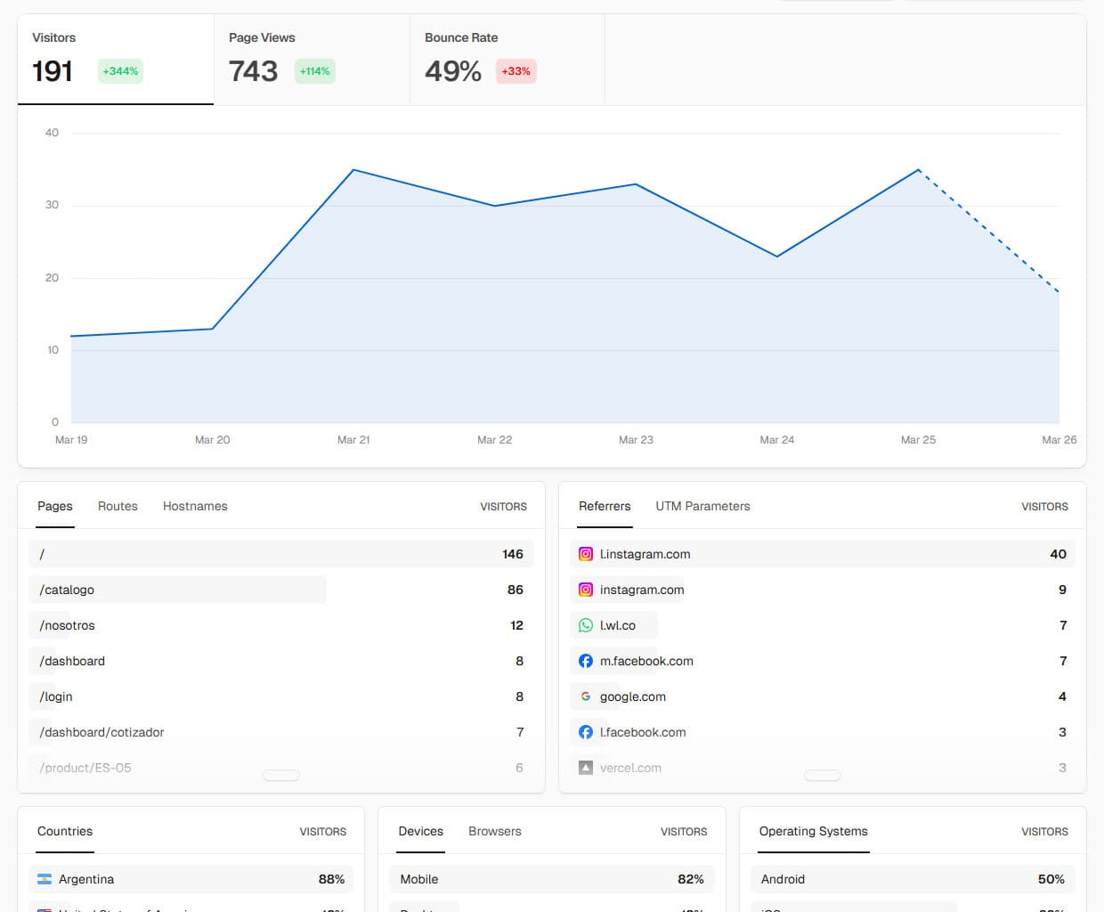Filter by Mobile device row

419,879
